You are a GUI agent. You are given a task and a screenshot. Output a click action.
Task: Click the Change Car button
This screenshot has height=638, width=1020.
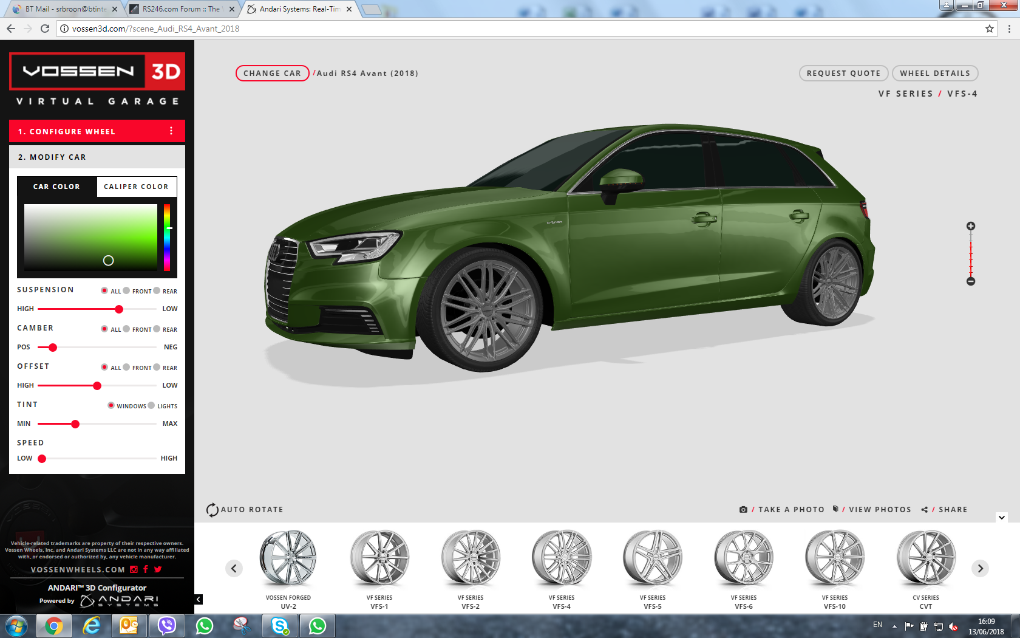(x=272, y=74)
